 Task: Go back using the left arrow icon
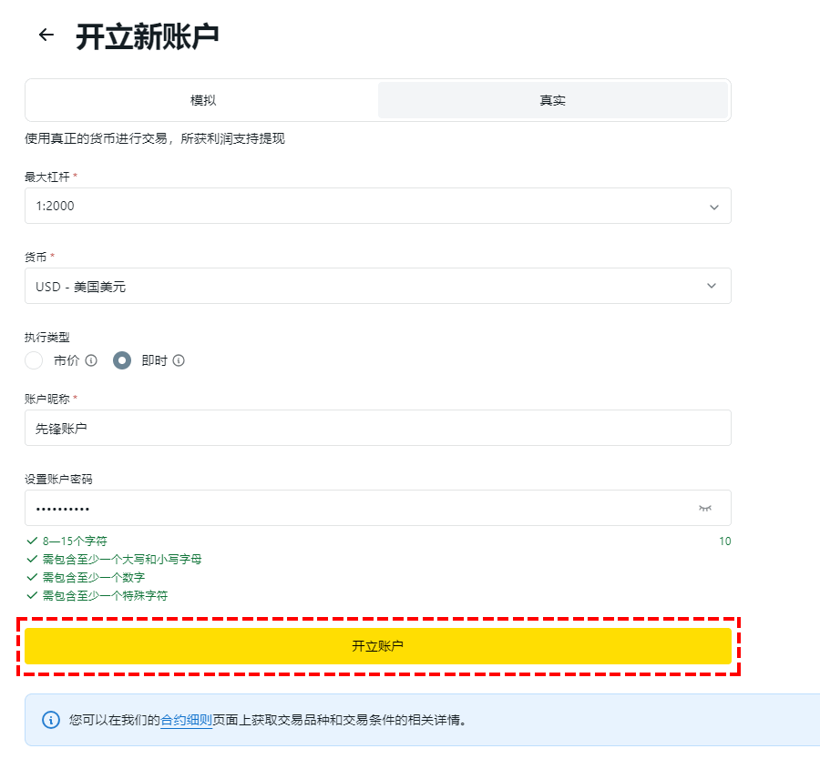pyautogui.click(x=46, y=35)
